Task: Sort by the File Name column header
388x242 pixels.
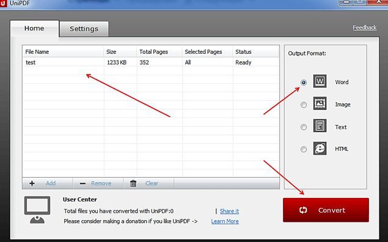Action: [63, 52]
